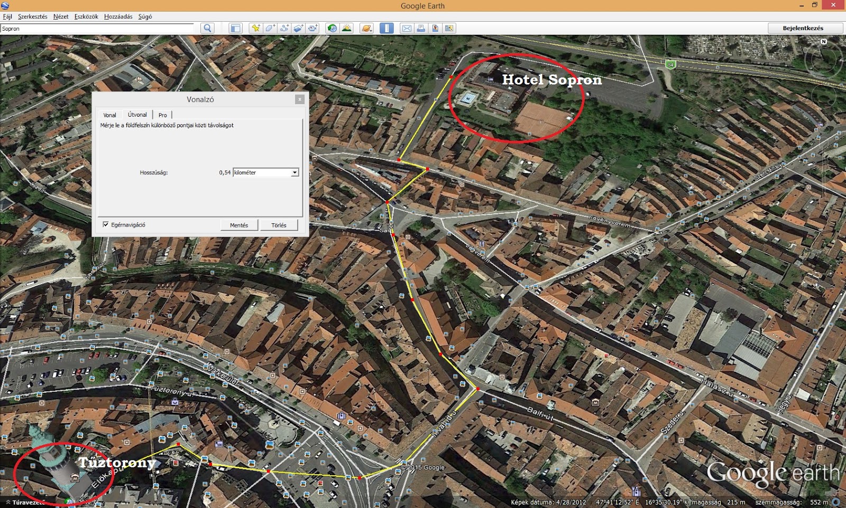Screen dimensions: 846x508
Task: Switch to the Pro tab
Action: tap(162, 115)
